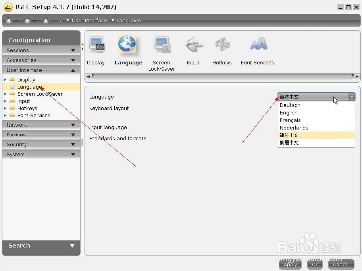Open the Display settings icon
The width and height of the screenshot is (362, 271).
click(97, 45)
